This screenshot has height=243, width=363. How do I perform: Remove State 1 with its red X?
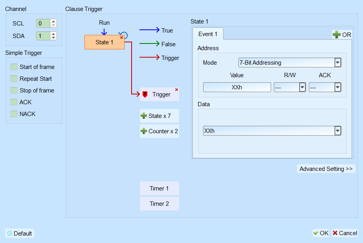click(x=121, y=37)
